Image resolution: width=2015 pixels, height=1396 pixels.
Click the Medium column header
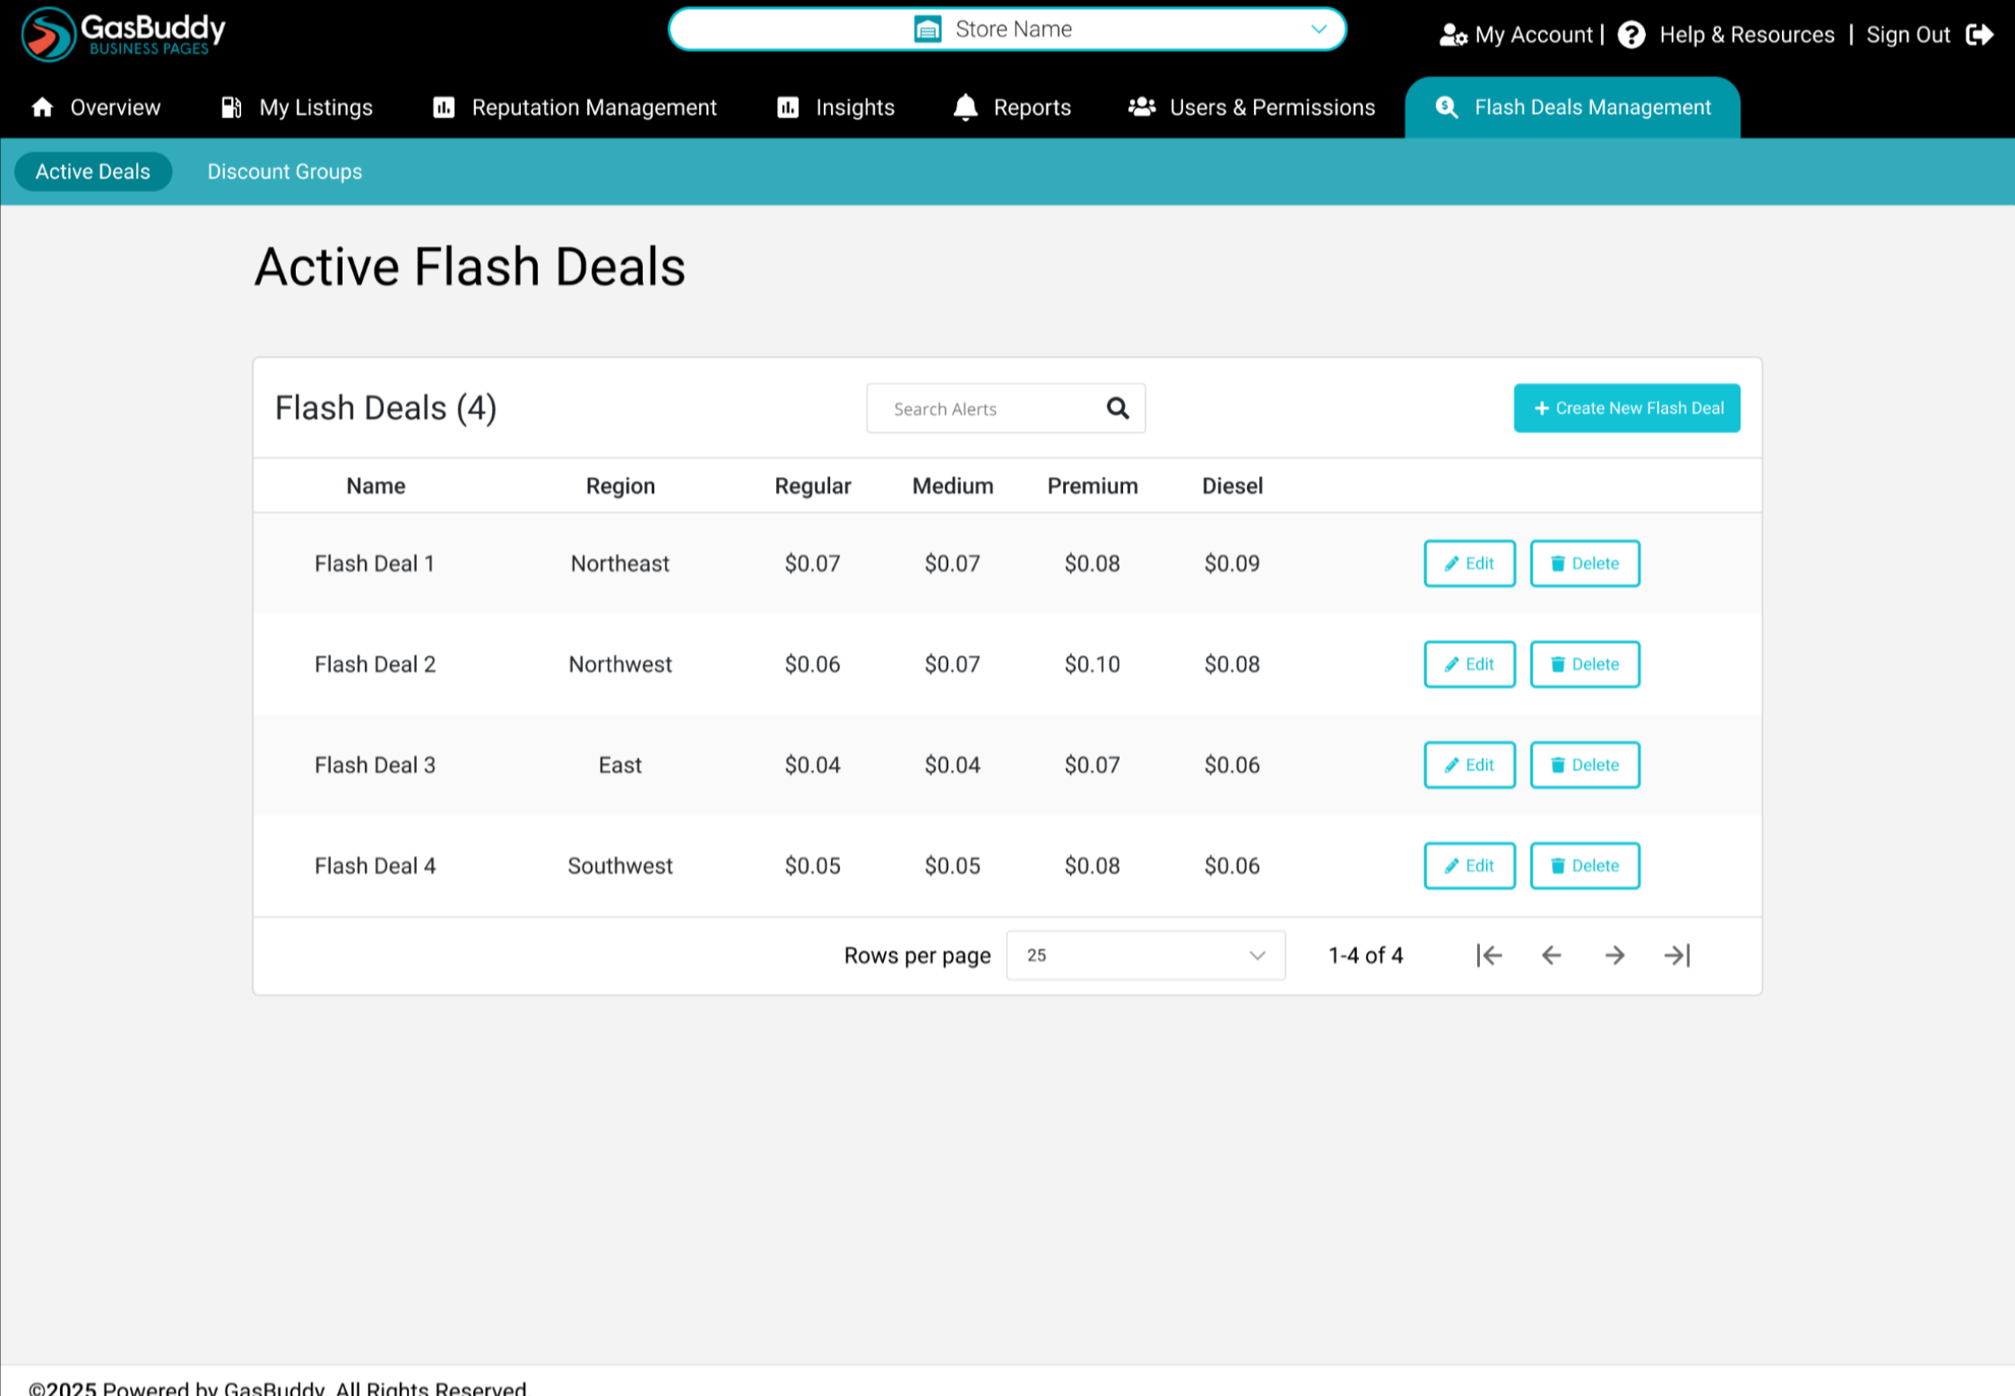(953, 486)
